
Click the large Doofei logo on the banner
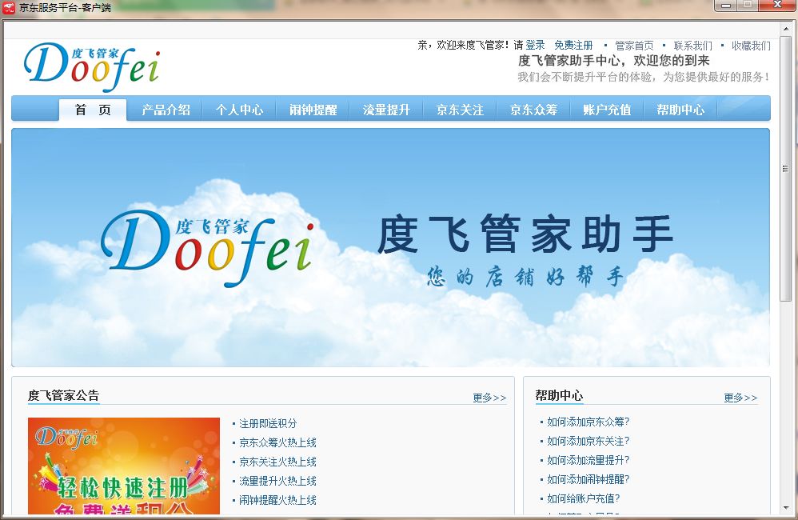click(x=208, y=244)
